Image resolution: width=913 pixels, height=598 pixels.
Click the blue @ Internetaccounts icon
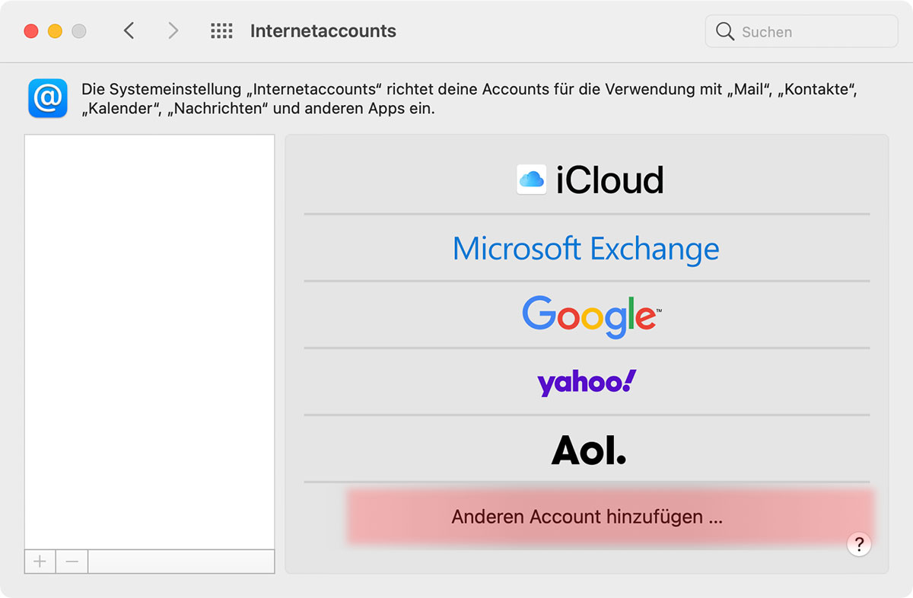coord(48,98)
